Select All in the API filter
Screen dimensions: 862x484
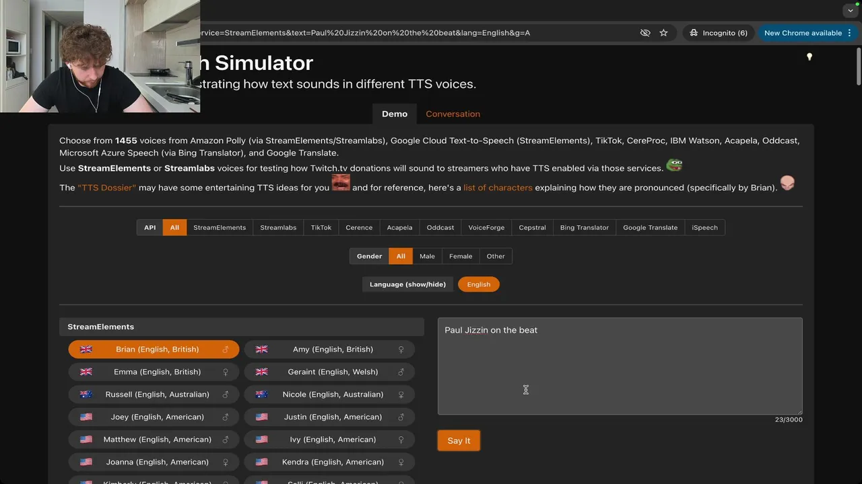[x=174, y=227]
